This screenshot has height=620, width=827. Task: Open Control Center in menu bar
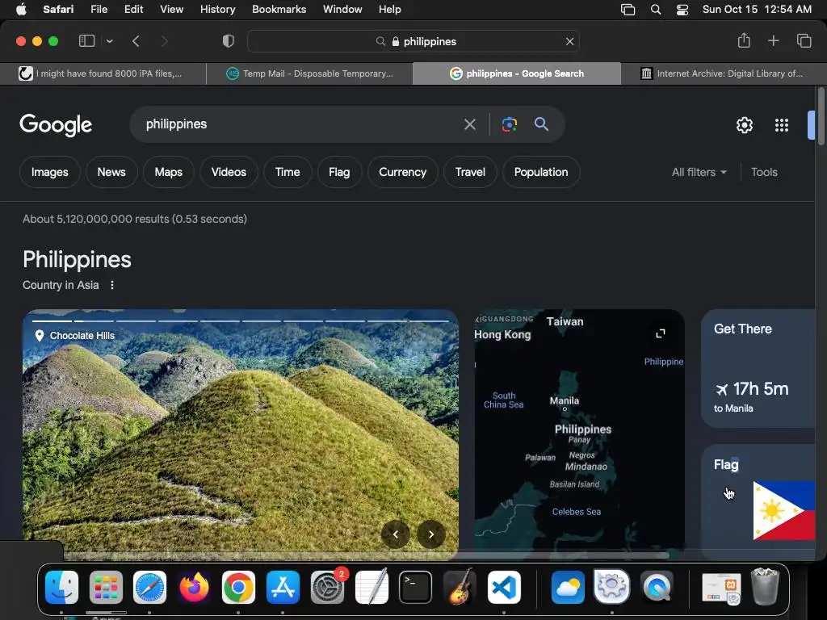pos(682,9)
